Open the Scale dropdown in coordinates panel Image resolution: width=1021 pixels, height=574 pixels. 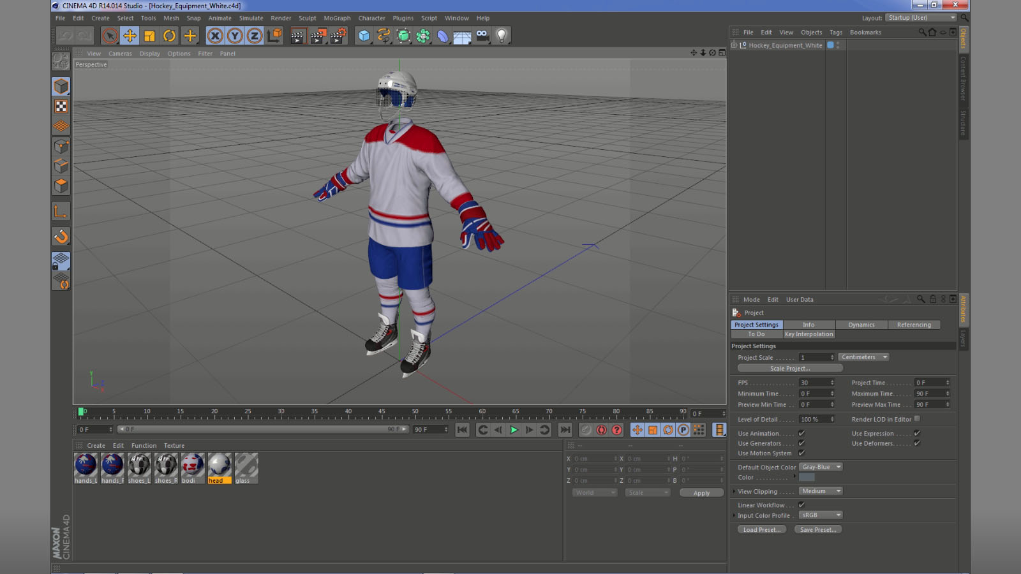648,492
